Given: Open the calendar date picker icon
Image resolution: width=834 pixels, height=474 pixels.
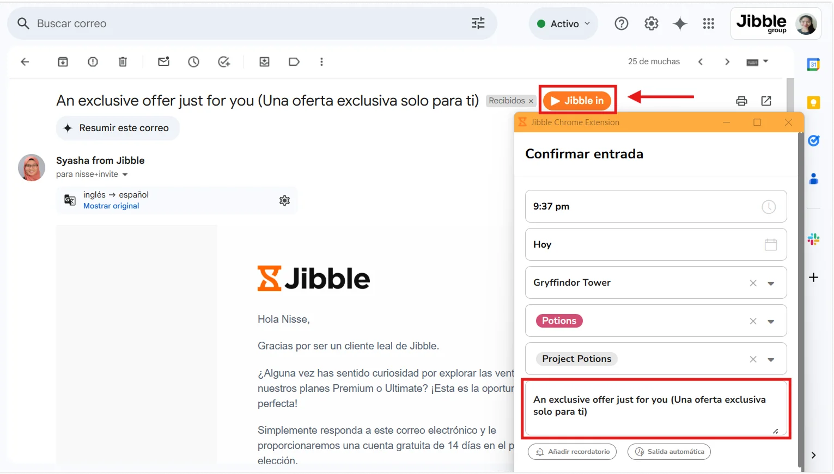Looking at the screenshot, I should 770,244.
